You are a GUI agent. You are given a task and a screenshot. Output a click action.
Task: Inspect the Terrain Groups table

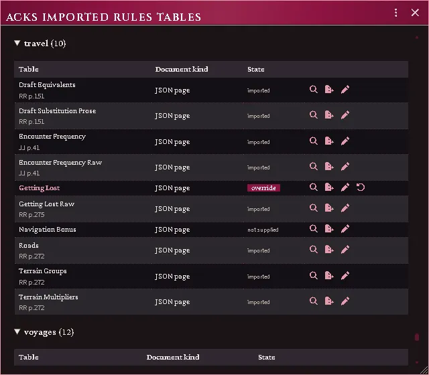click(314, 275)
